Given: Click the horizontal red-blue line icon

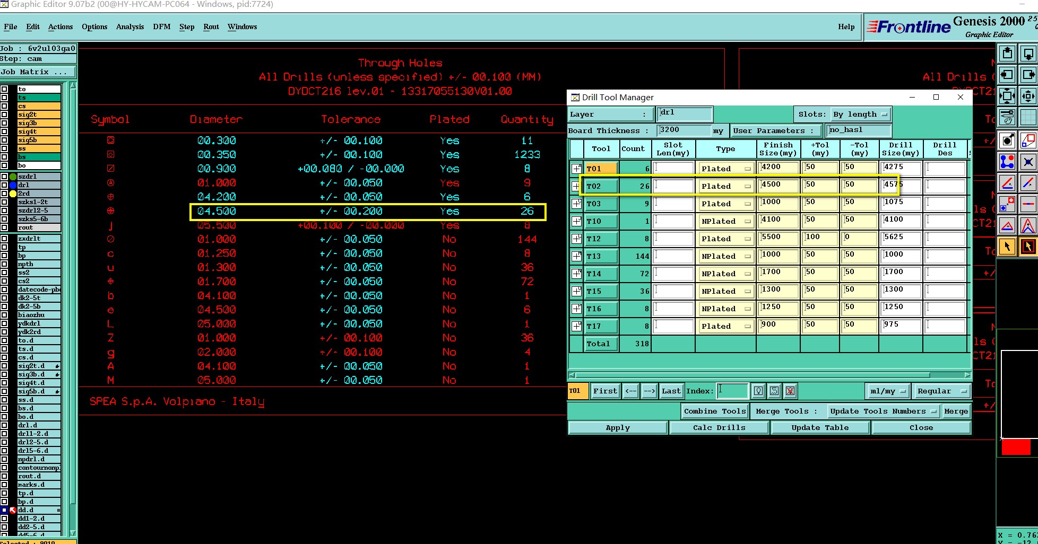Looking at the screenshot, I should (1028, 204).
